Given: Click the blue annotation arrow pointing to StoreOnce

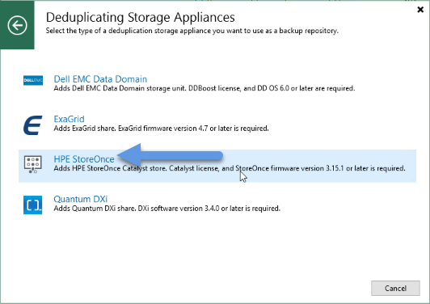Looking at the screenshot, I should pos(170,155).
